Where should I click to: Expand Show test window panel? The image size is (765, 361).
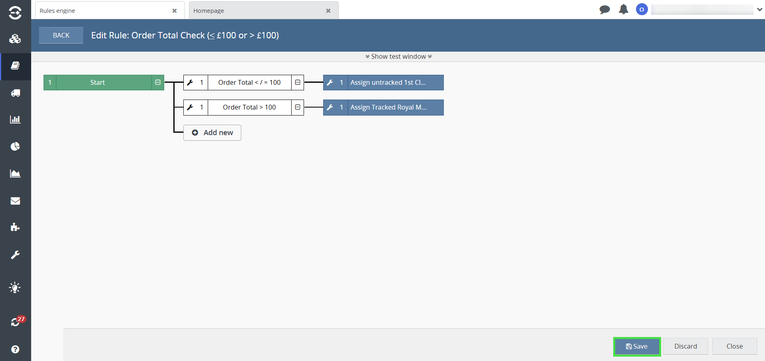(x=398, y=56)
